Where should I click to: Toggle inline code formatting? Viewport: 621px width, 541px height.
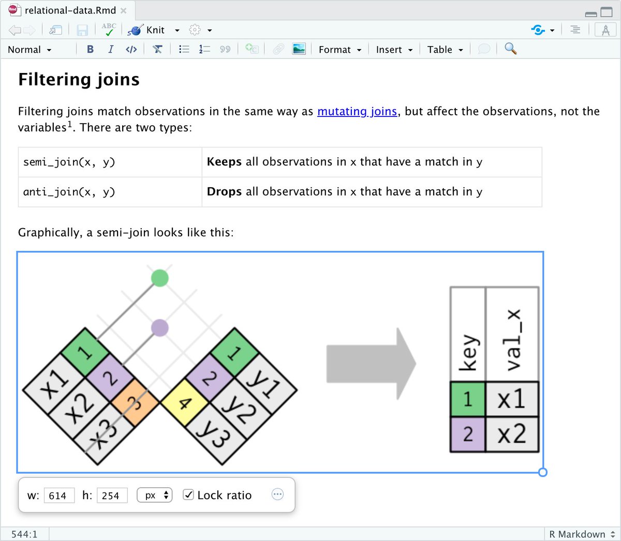coord(131,49)
